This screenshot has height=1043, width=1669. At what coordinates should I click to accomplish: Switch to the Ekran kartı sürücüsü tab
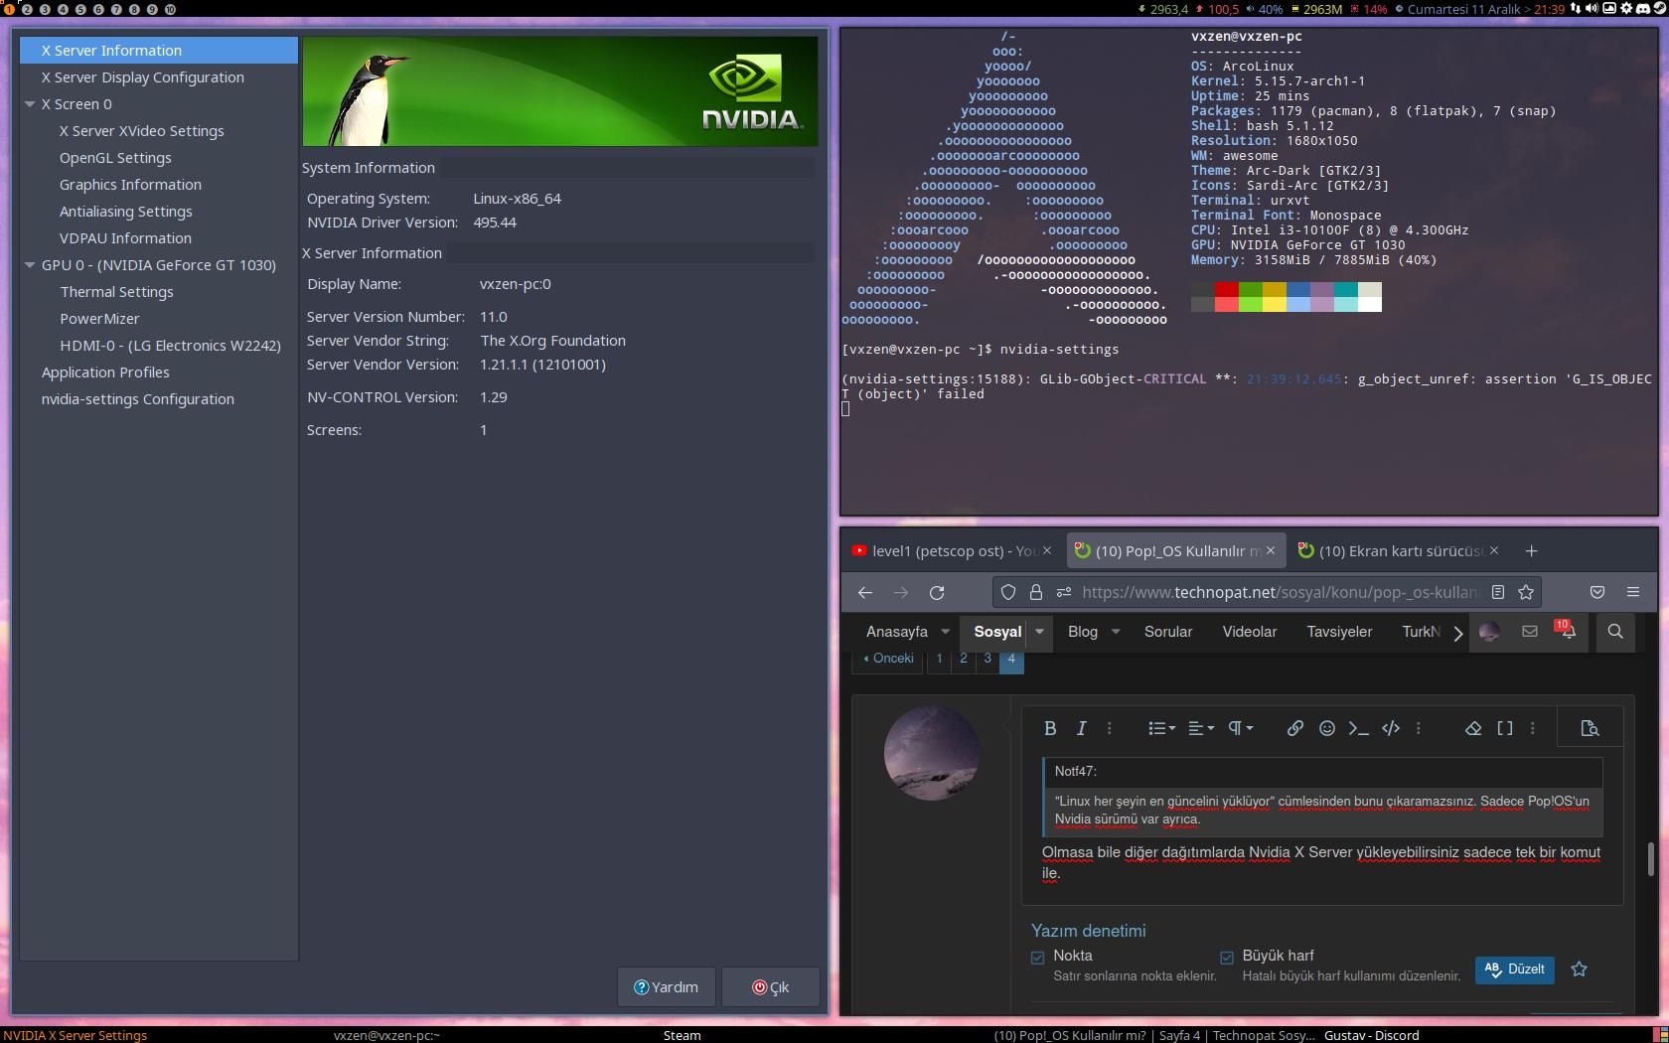[x=1399, y=550]
